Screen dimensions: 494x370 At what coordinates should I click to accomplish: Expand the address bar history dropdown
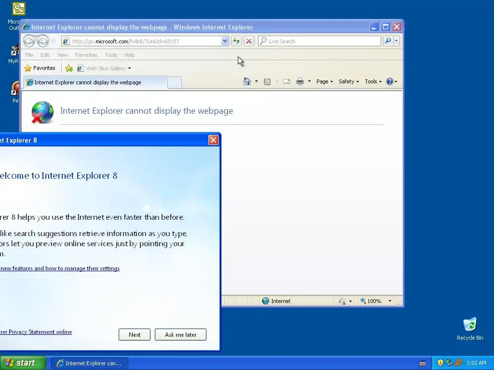[x=225, y=41]
